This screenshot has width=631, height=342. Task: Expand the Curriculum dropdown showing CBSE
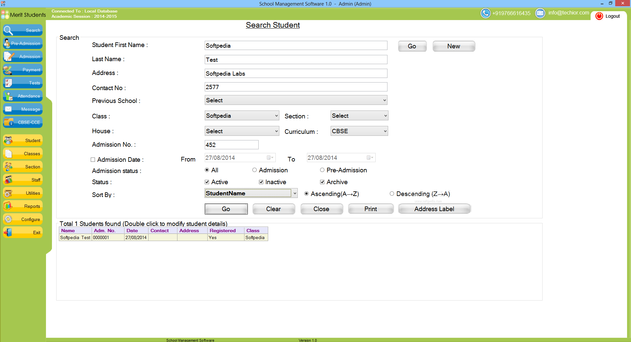(x=359, y=131)
